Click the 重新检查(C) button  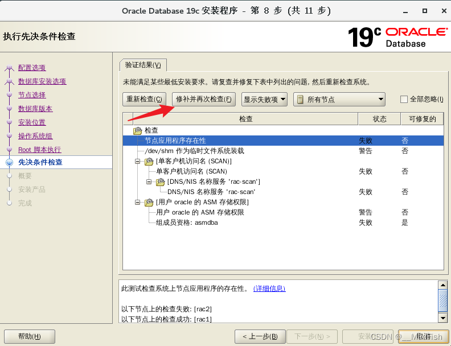pyautogui.click(x=144, y=100)
